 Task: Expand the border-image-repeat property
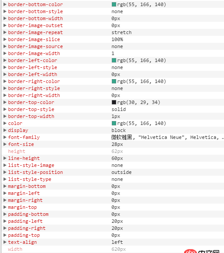point(5,32)
